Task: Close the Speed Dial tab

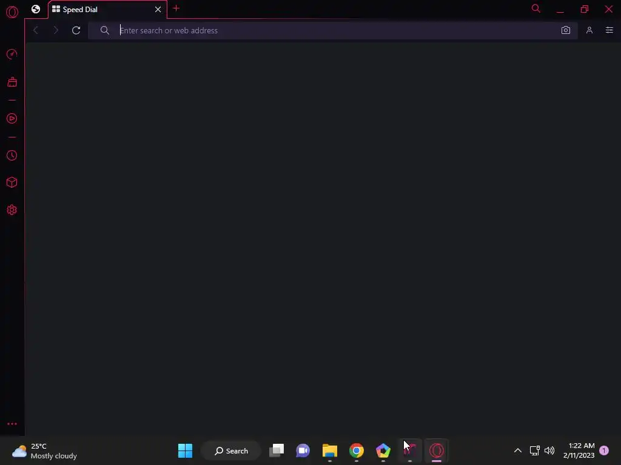Action: 158,10
